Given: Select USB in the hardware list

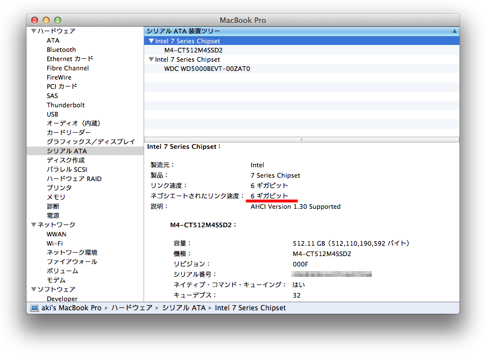Looking at the screenshot, I should [x=52, y=114].
